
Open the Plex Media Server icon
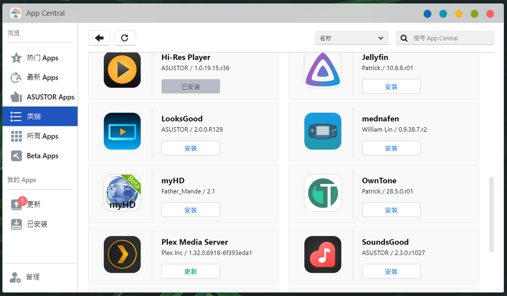click(x=122, y=254)
